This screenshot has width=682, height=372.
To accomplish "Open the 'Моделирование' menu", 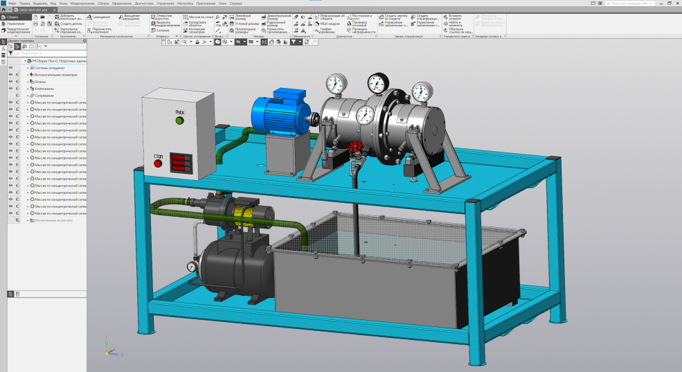I will pyautogui.click(x=82, y=3).
